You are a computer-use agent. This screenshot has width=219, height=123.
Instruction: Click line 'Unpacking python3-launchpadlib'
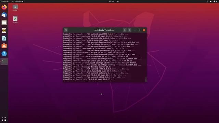[95, 49]
